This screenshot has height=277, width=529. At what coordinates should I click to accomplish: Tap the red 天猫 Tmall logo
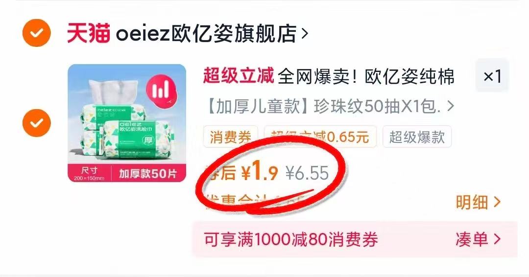click(88, 33)
